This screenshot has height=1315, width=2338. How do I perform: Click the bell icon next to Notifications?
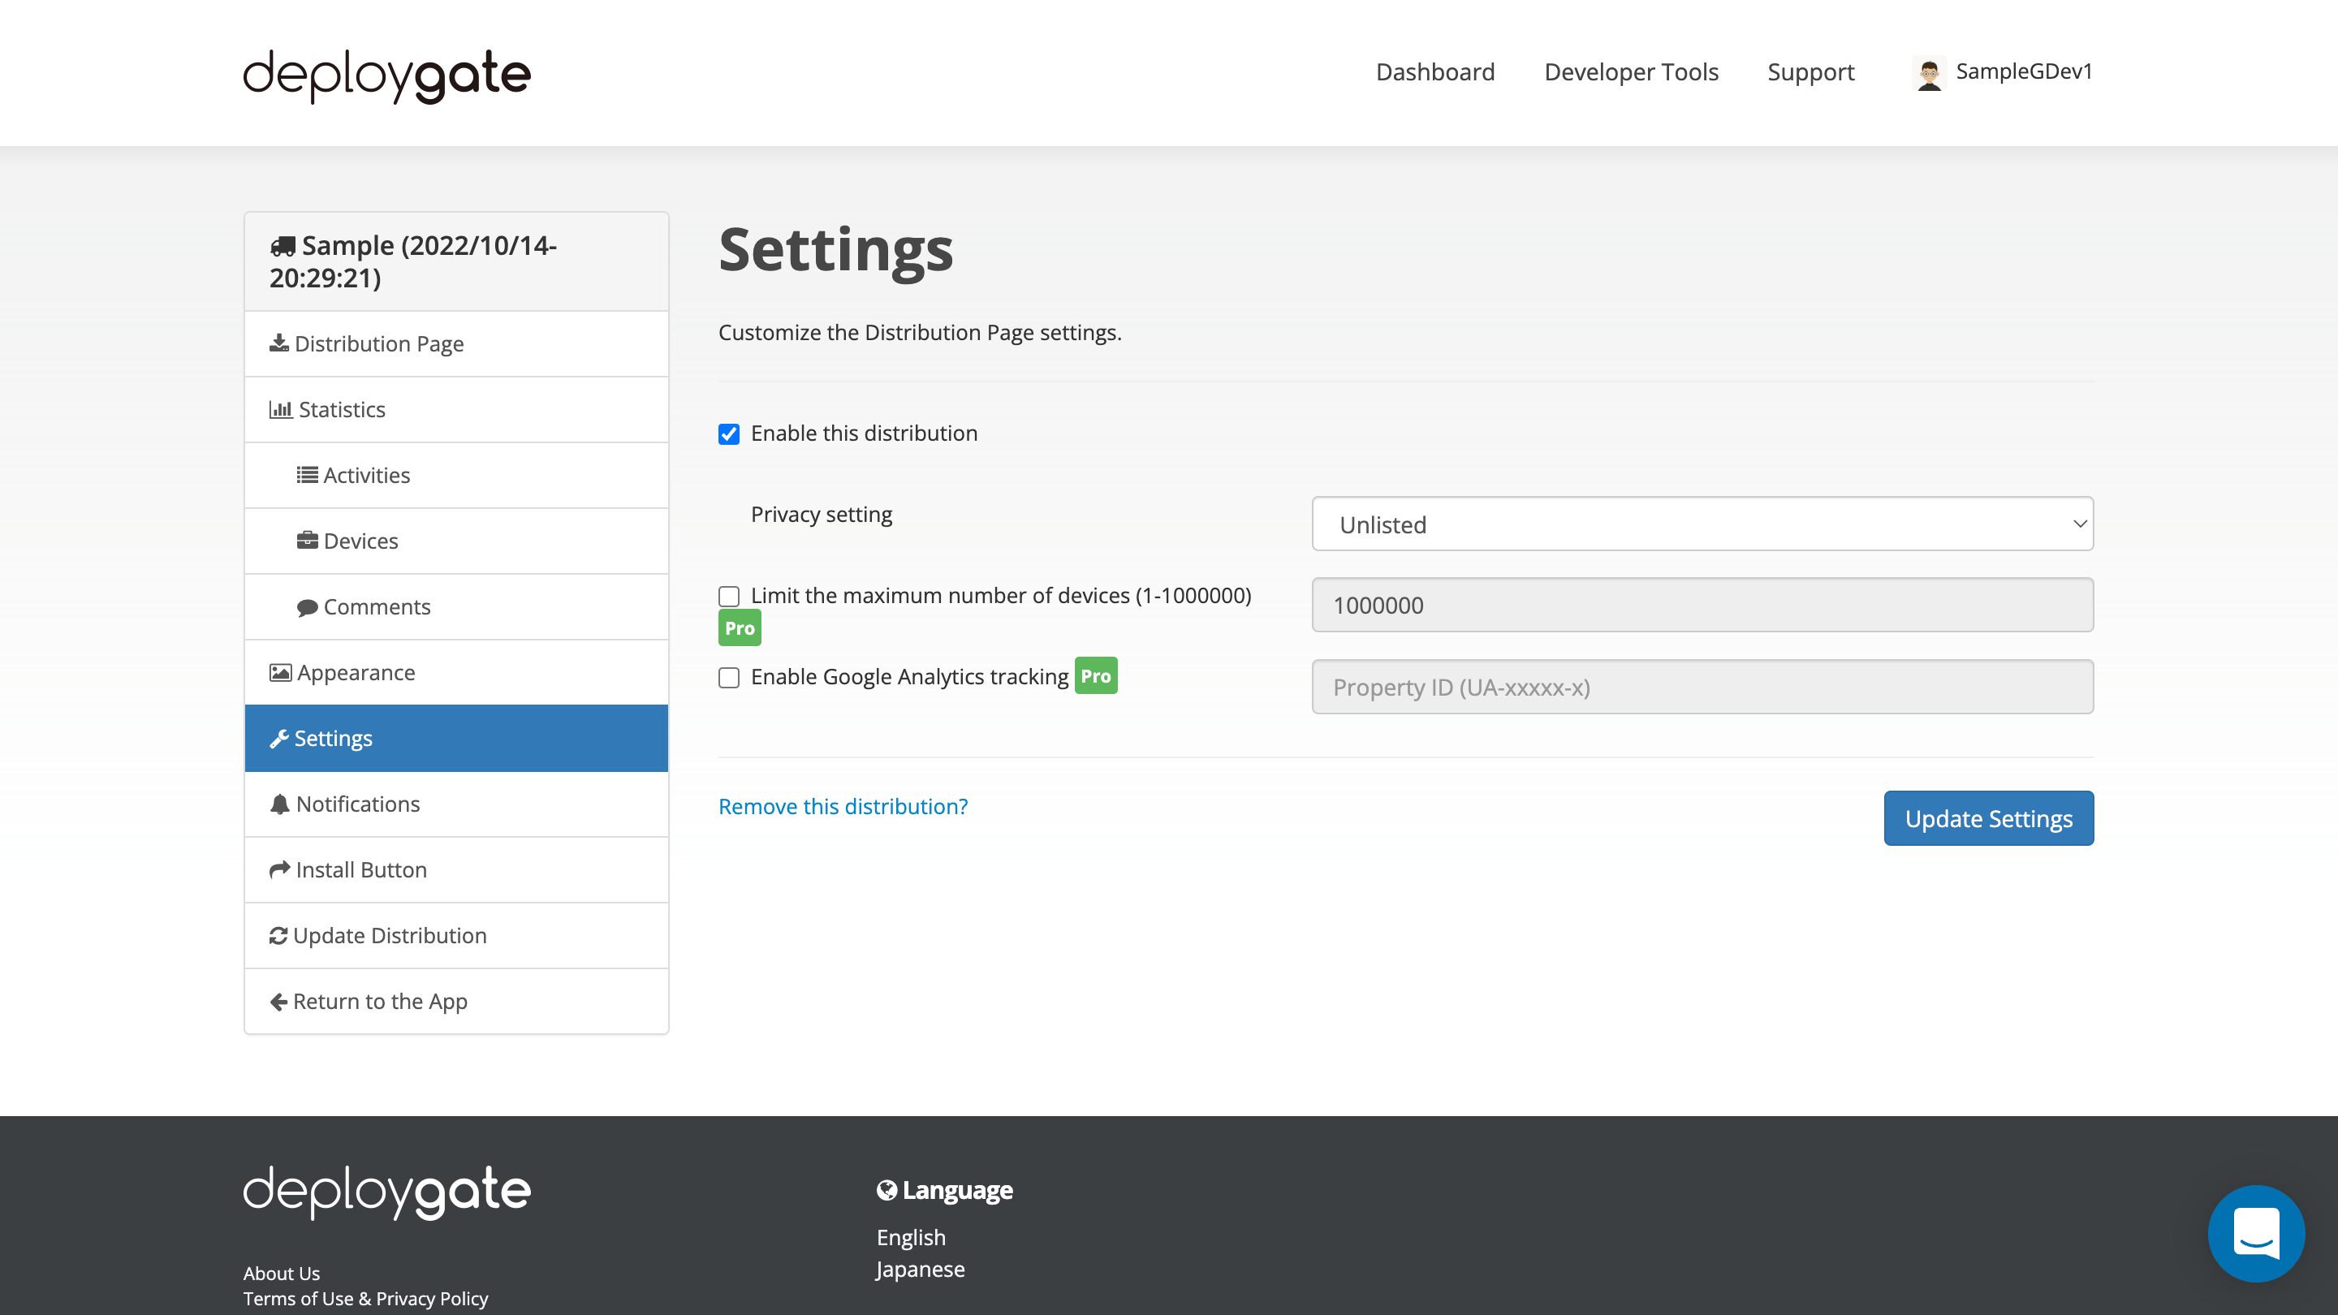coord(279,803)
